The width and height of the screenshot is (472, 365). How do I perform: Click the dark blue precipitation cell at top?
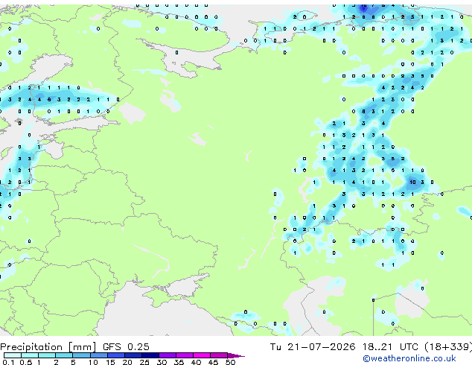coord(364,7)
